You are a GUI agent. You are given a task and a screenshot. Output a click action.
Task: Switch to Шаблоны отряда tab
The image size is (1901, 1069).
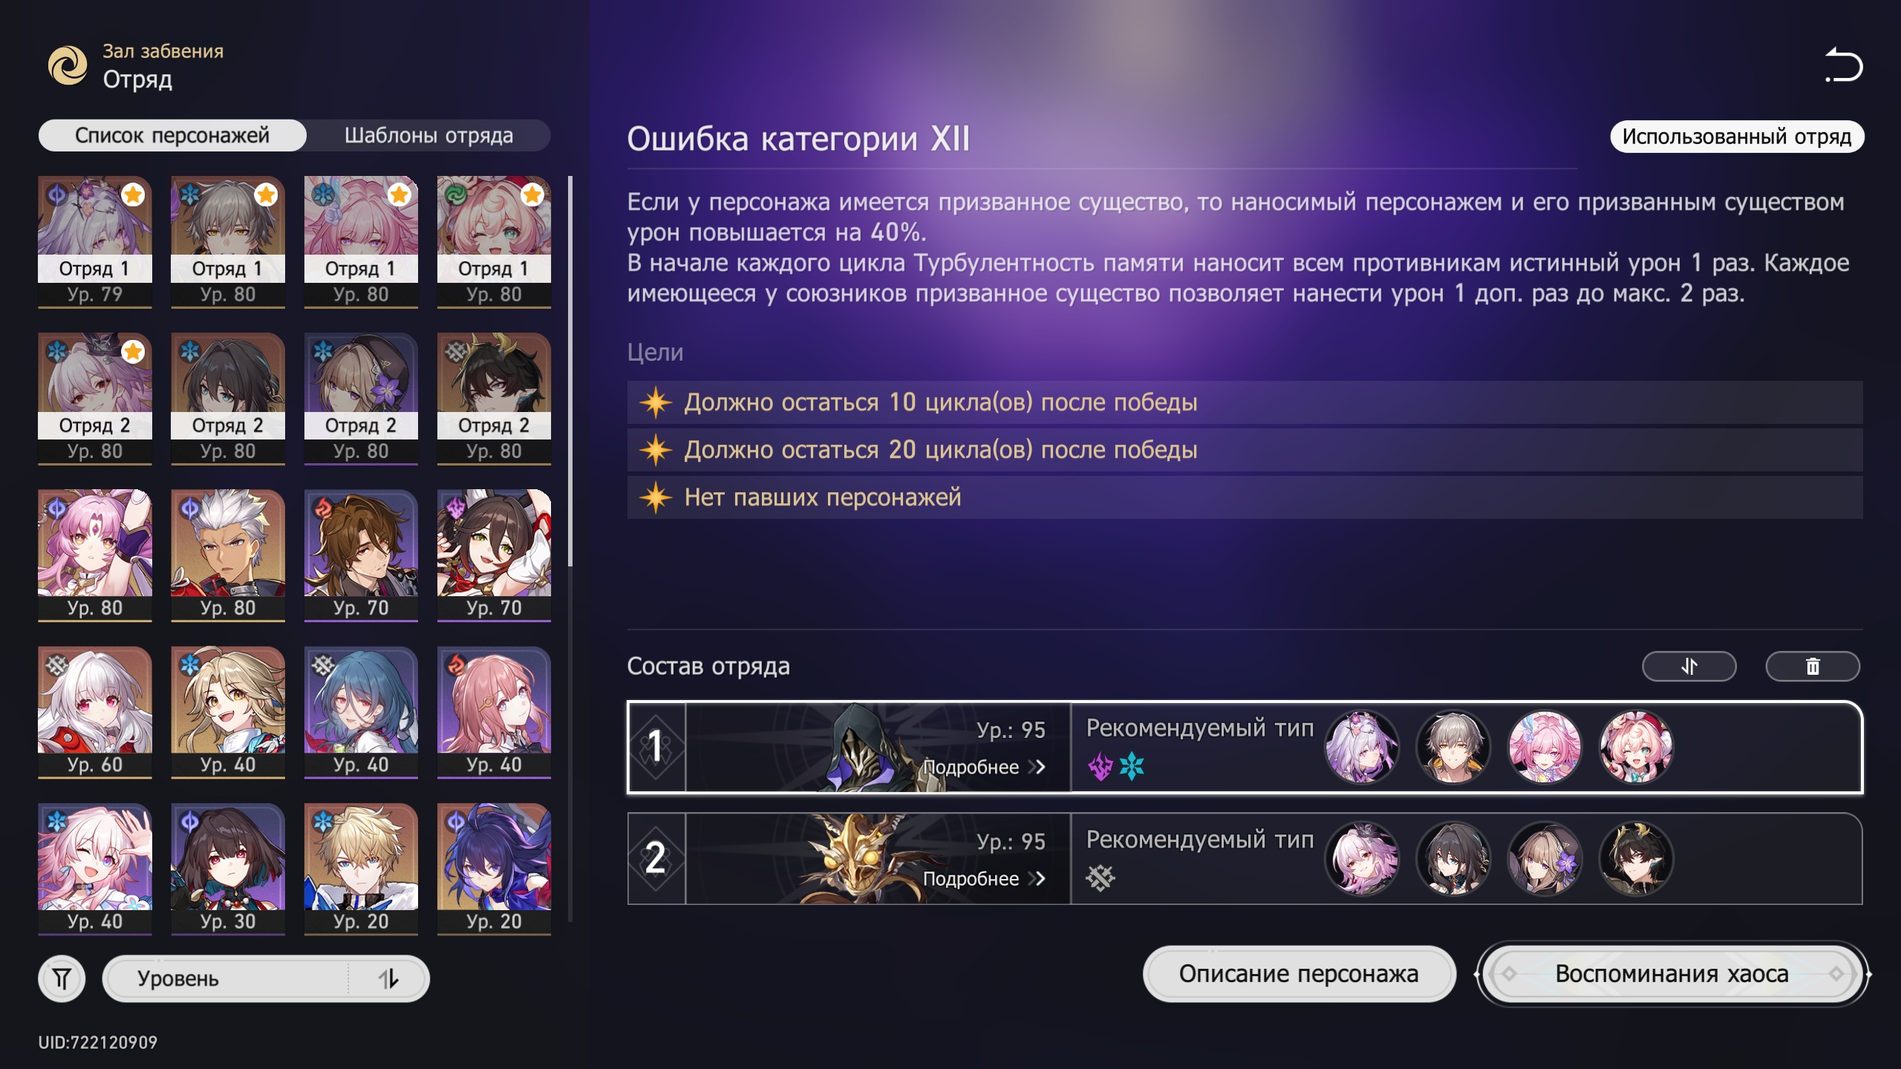click(428, 135)
